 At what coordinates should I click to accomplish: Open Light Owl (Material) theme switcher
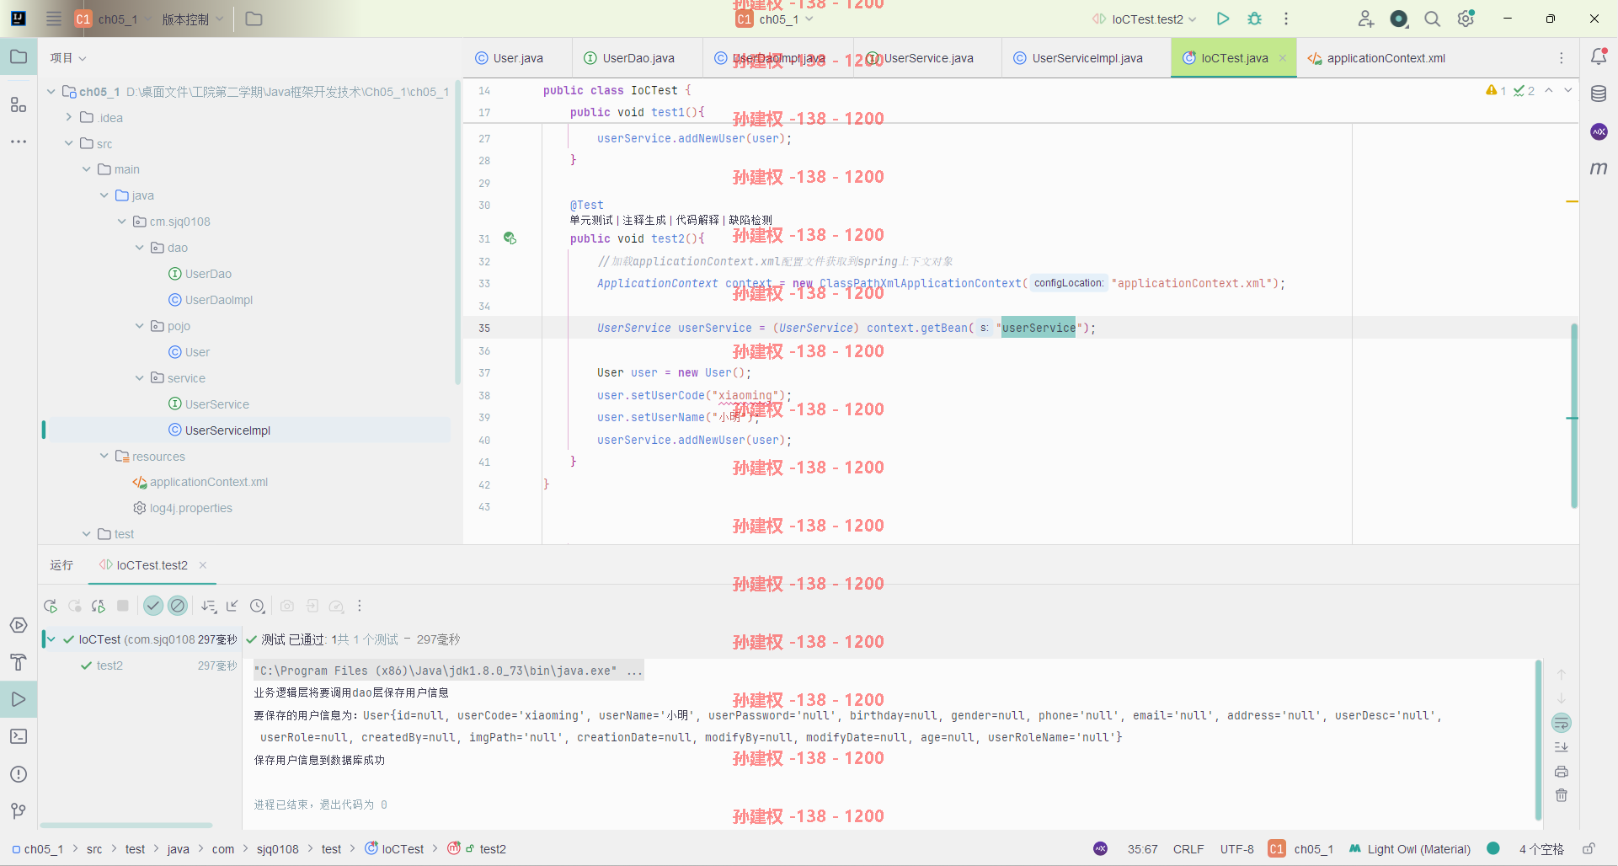1410,849
